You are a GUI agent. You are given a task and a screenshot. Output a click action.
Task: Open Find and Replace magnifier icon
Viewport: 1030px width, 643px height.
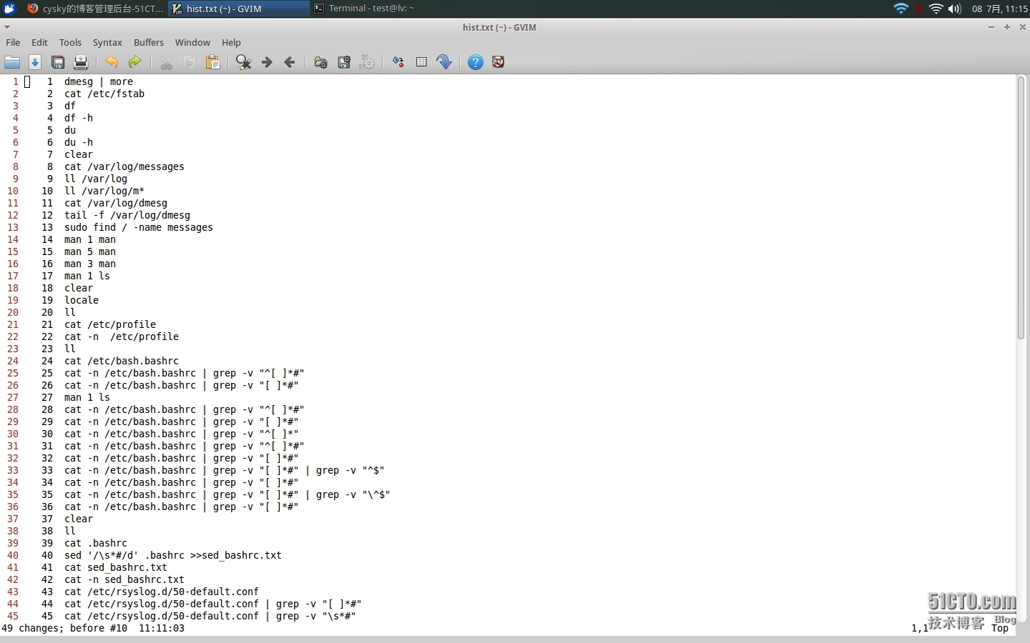click(x=243, y=62)
